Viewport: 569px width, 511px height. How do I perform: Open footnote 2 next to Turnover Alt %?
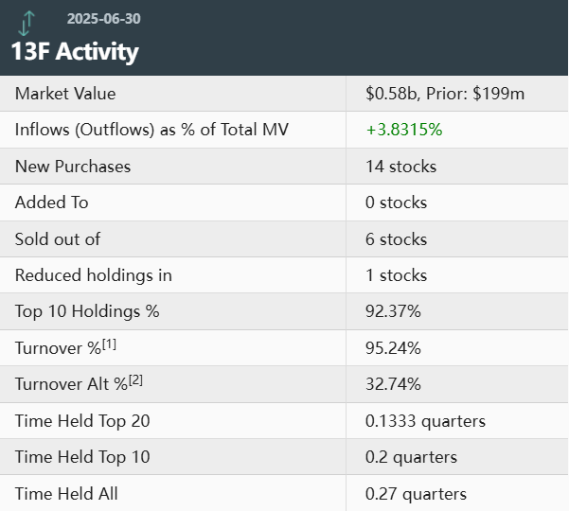(x=137, y=380)
